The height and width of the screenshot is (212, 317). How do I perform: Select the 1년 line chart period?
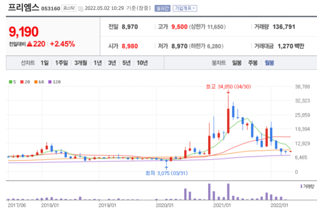click(x=98, y=63)
